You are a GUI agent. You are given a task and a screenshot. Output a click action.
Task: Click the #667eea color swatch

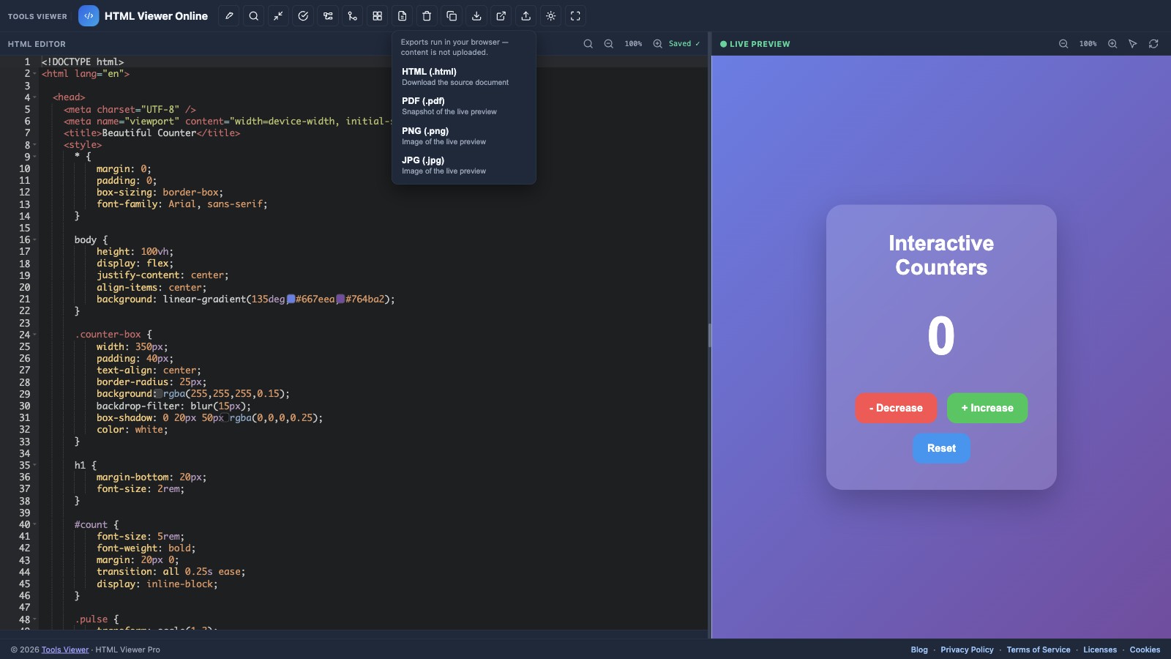[291, 299]
